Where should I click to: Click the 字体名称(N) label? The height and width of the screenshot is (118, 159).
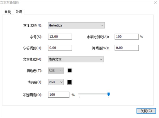[x=33, y=26]
